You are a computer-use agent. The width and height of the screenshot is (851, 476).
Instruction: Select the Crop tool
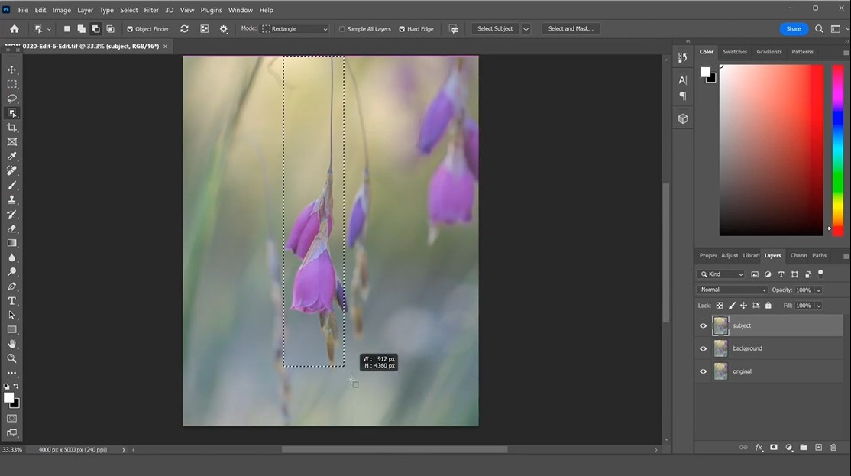[12, 128]
